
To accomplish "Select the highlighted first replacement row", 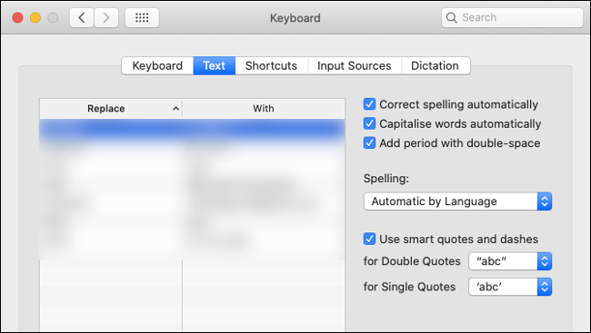I will click(192, 129).
